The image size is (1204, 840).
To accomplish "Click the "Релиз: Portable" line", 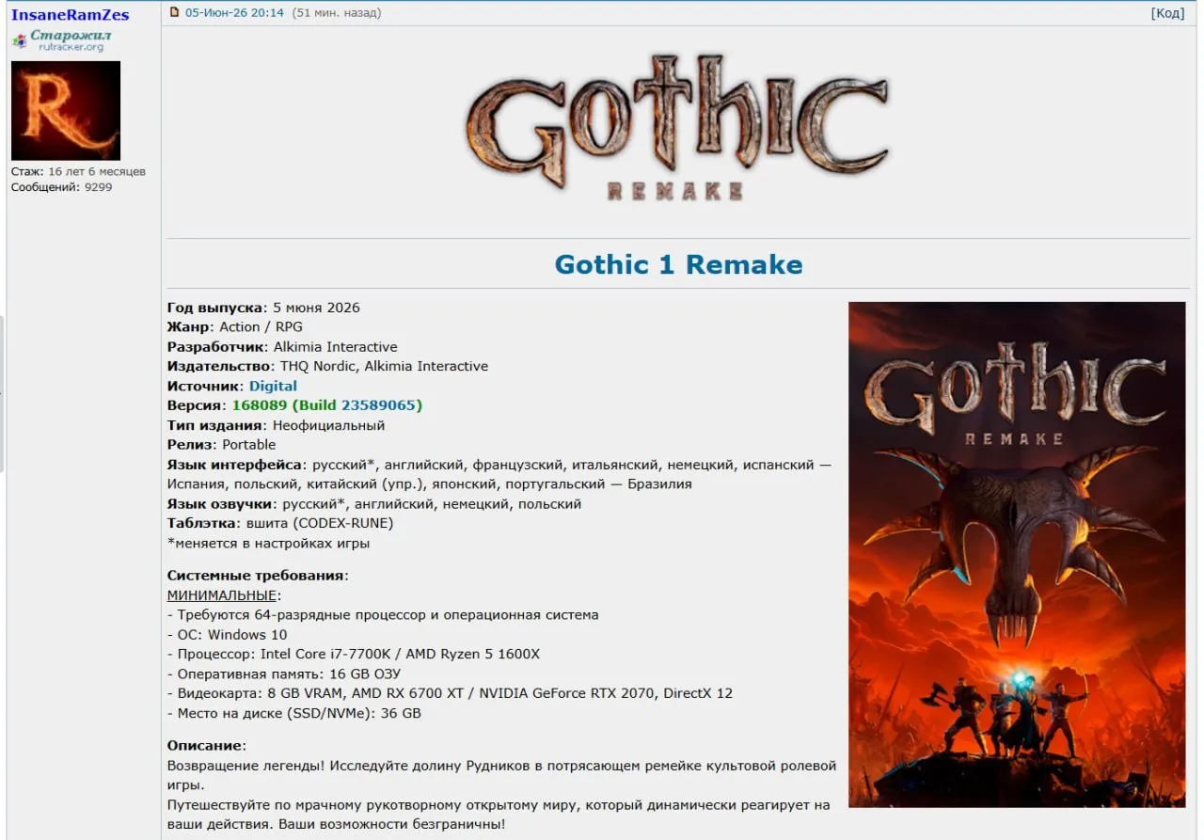I will click(x=222, y=445).
